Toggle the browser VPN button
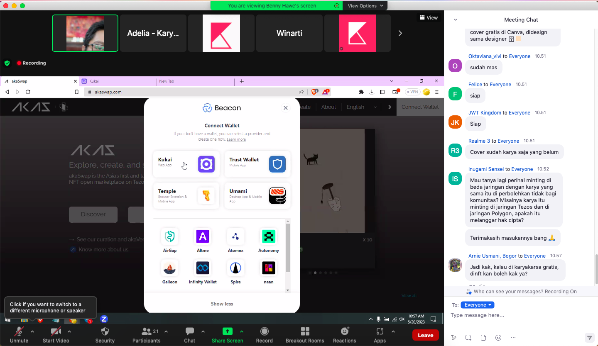The image size is (598, 346). point(413,92)
